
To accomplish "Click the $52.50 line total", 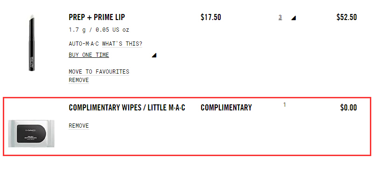I will (347, 17).
